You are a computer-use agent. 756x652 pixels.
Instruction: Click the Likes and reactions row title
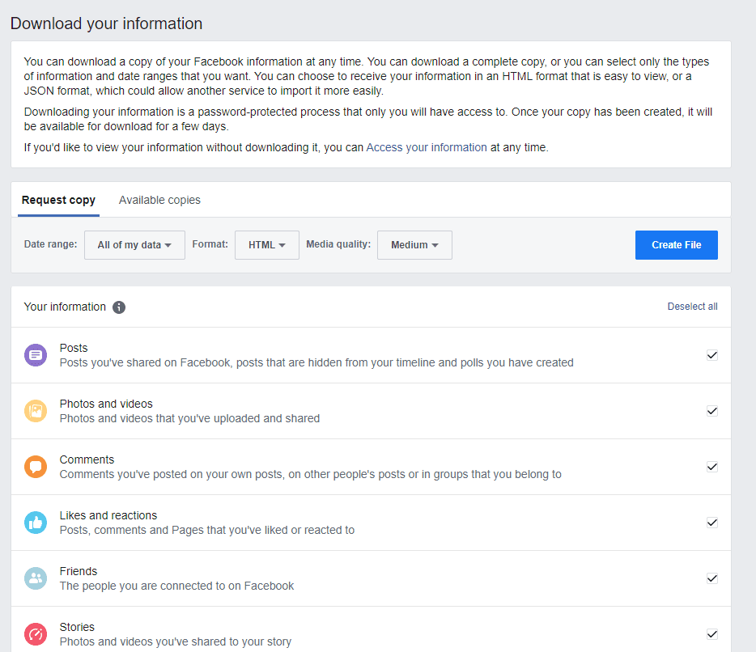point(108,515)
